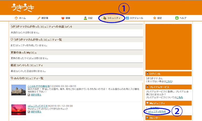
Task: Click コミュニティを作成 in the My コミュニティ panel
Action: click(157, 111)
